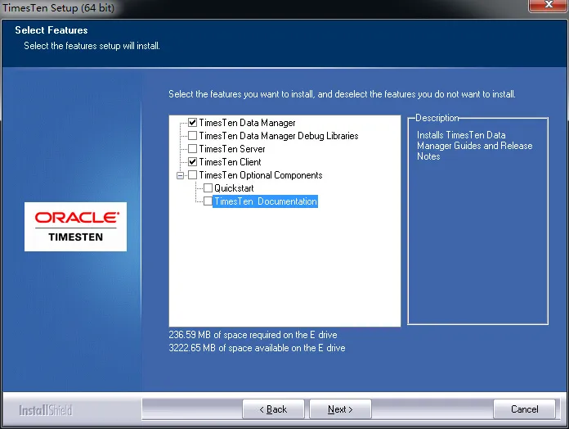Select the TimesTen Client tree label

pyautogui.click(x=230, y=162)
